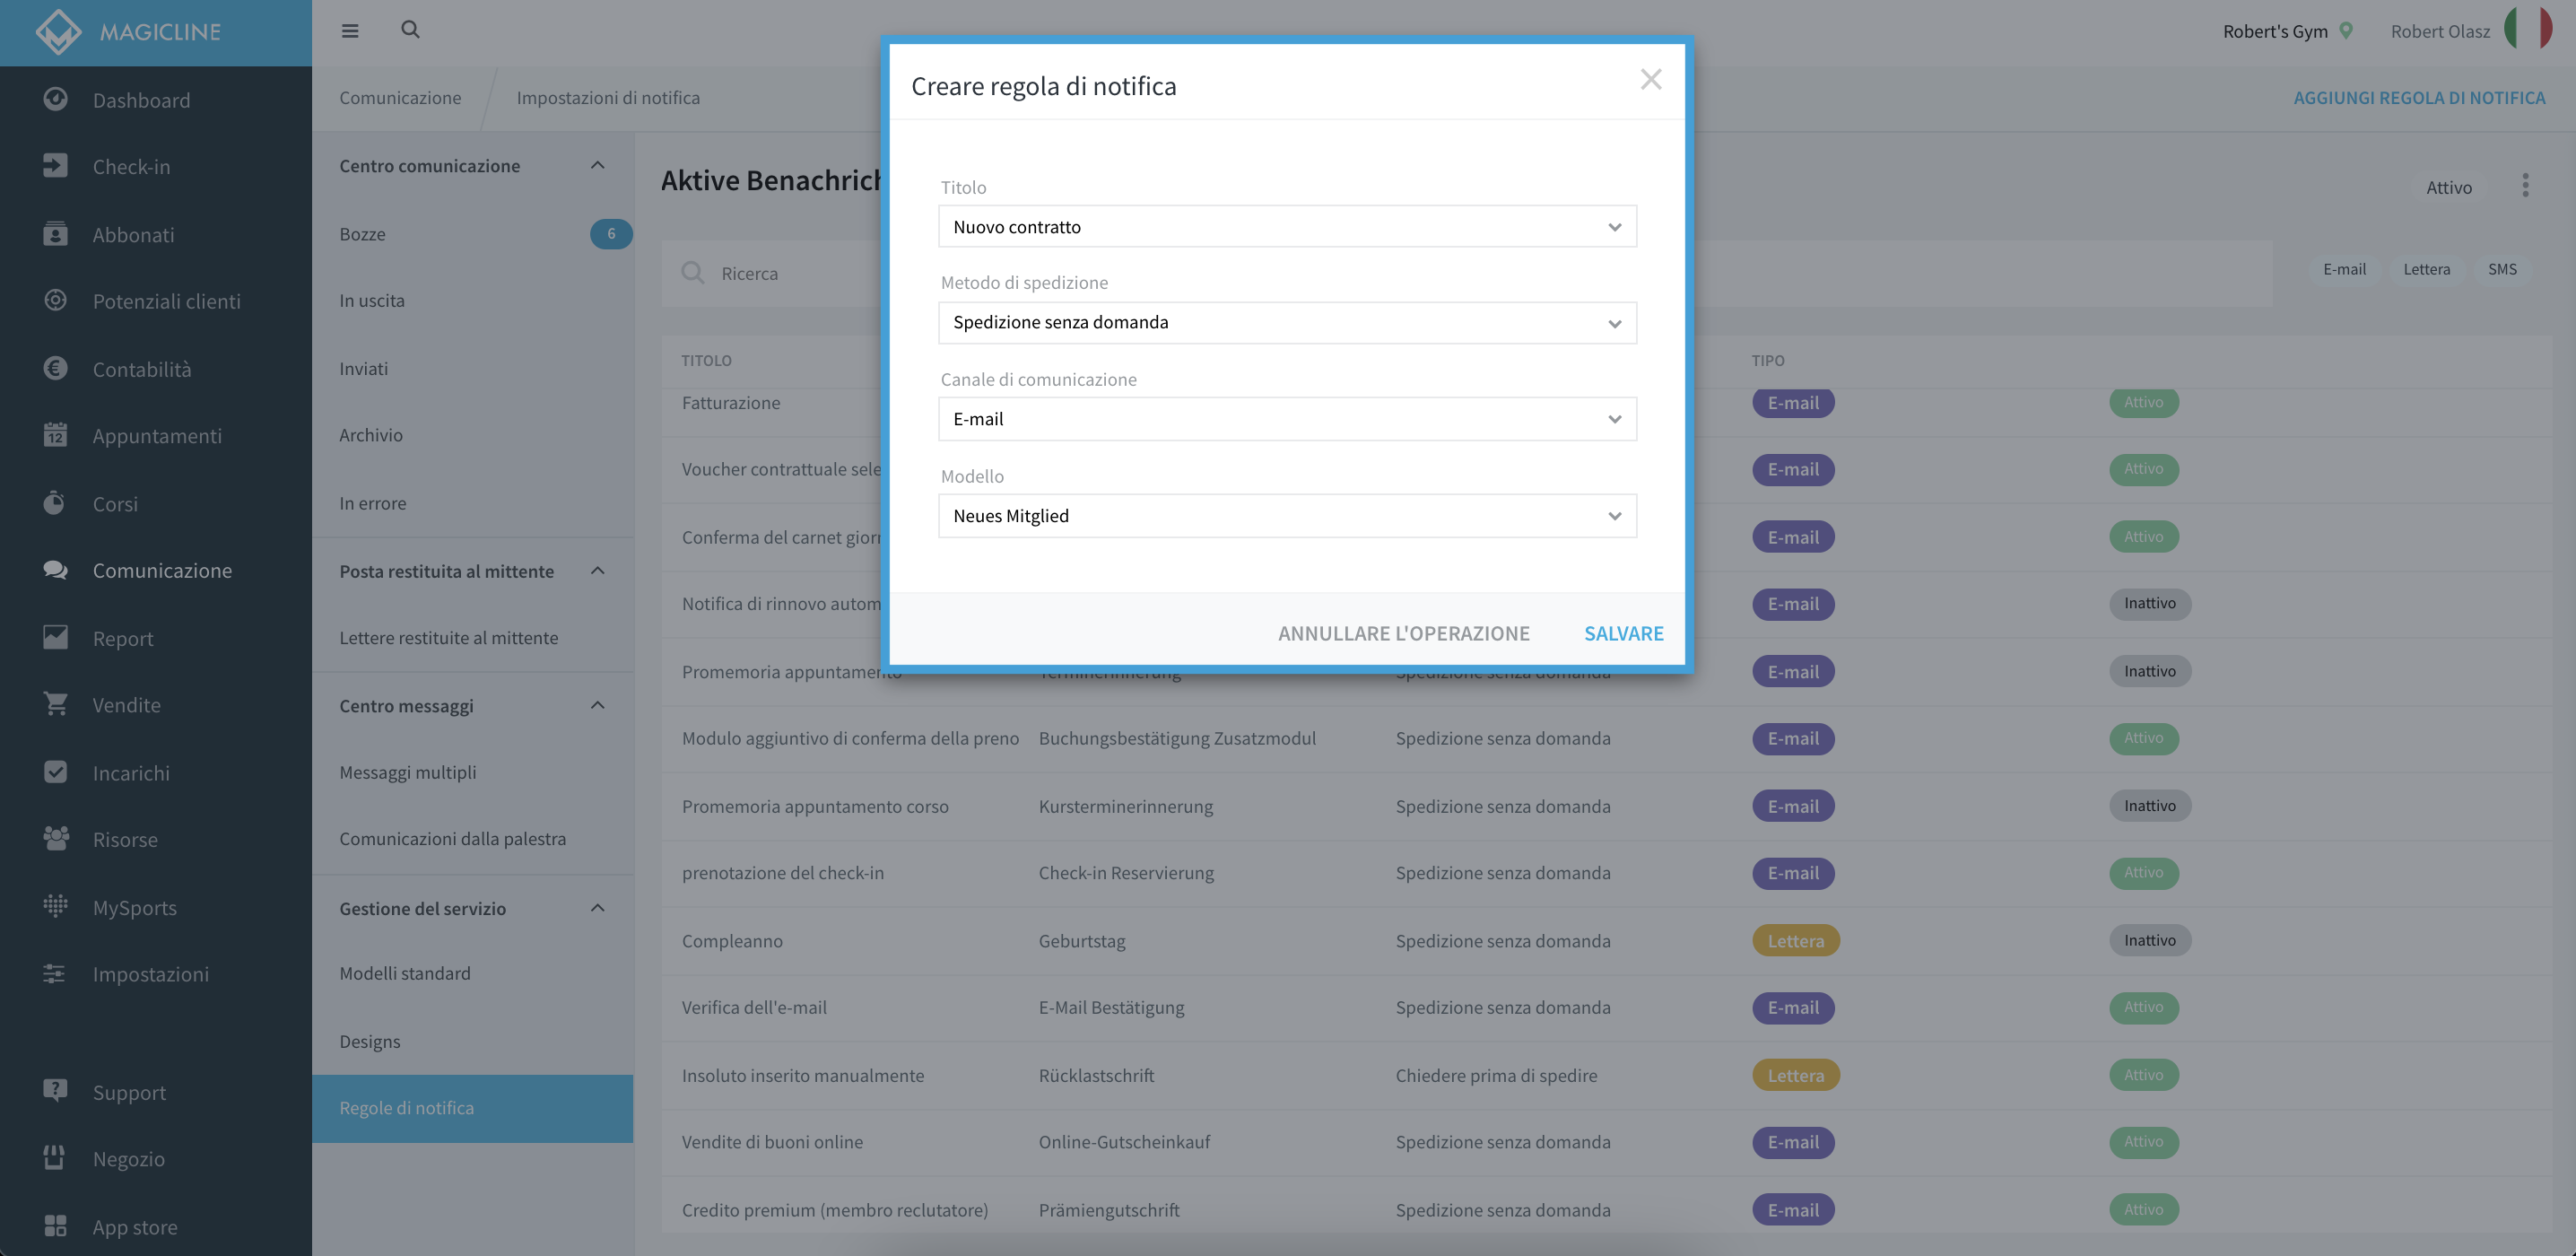Click the hamburger menu icon
Image resolution: width=2576 pixels, height=1256 pixels.
pyautogui.click(x=350, y=31)
